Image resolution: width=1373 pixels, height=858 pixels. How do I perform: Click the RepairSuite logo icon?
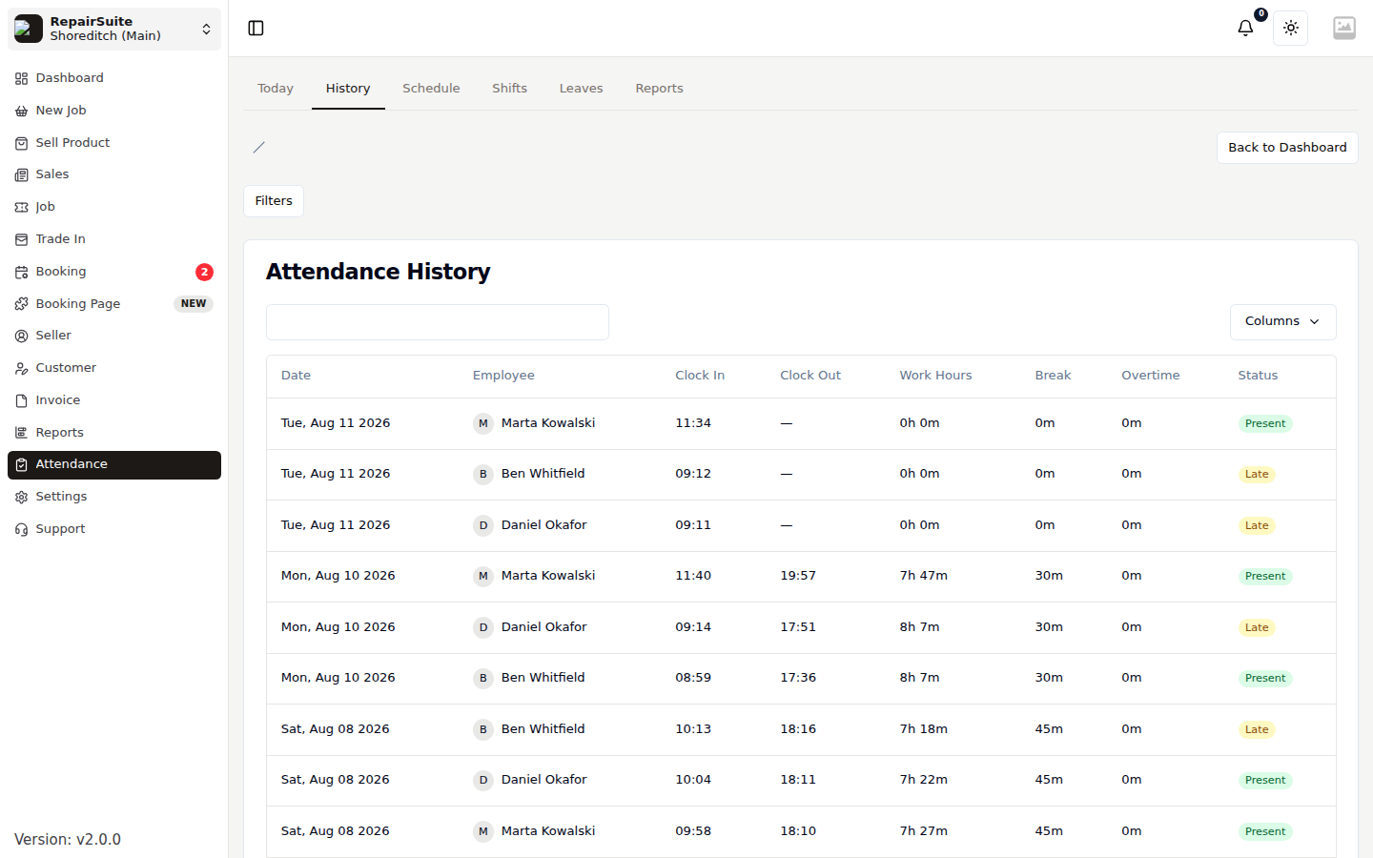[x=29, y=29]
